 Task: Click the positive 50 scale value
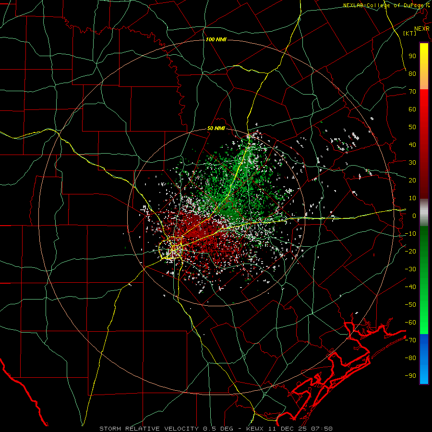tap(412, 127)
